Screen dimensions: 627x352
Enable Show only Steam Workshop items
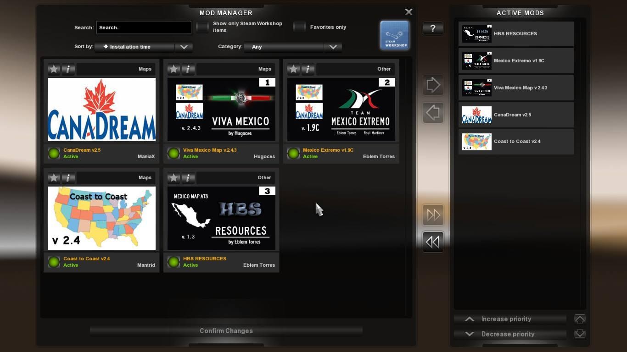point(202,27)
